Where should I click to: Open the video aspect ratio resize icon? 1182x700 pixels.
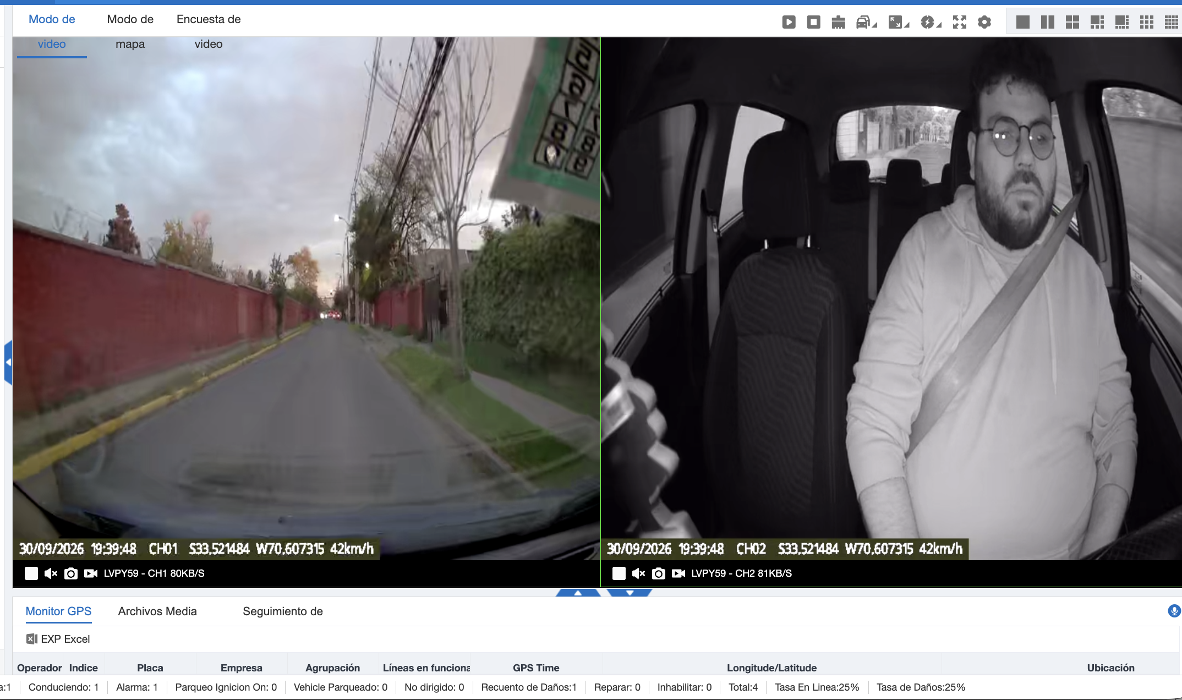pyautogui.click(x=899, y=22)
